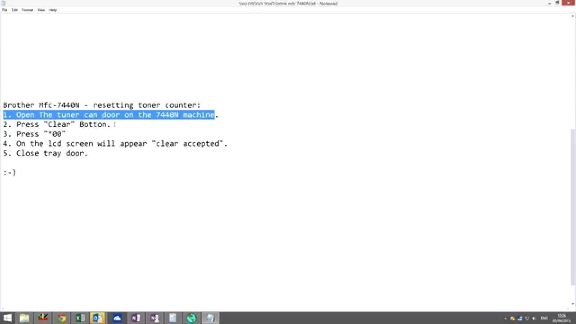Viewport: 576px width, 324px height.
Task: Open the taskbar clock and date
Action: coord(562,318)
